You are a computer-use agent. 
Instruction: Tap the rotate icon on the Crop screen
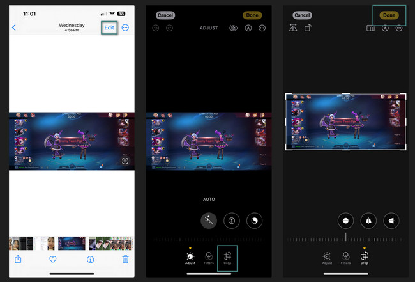pyautogui.click(x=308, y=28)
